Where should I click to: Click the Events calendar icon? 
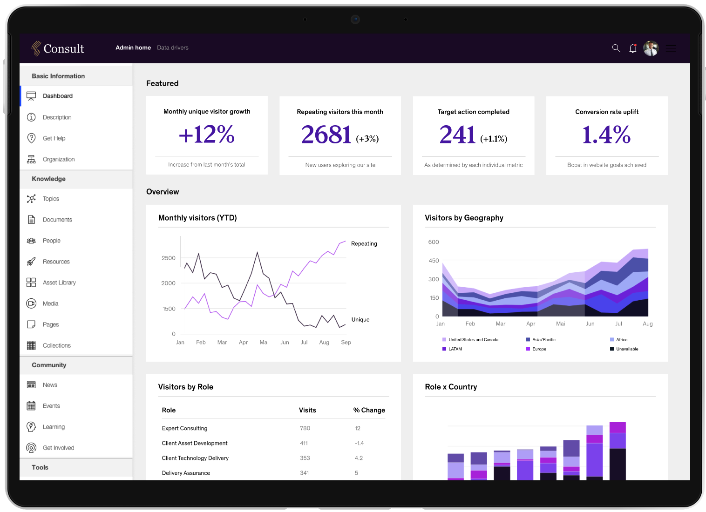tap(31, 406)
